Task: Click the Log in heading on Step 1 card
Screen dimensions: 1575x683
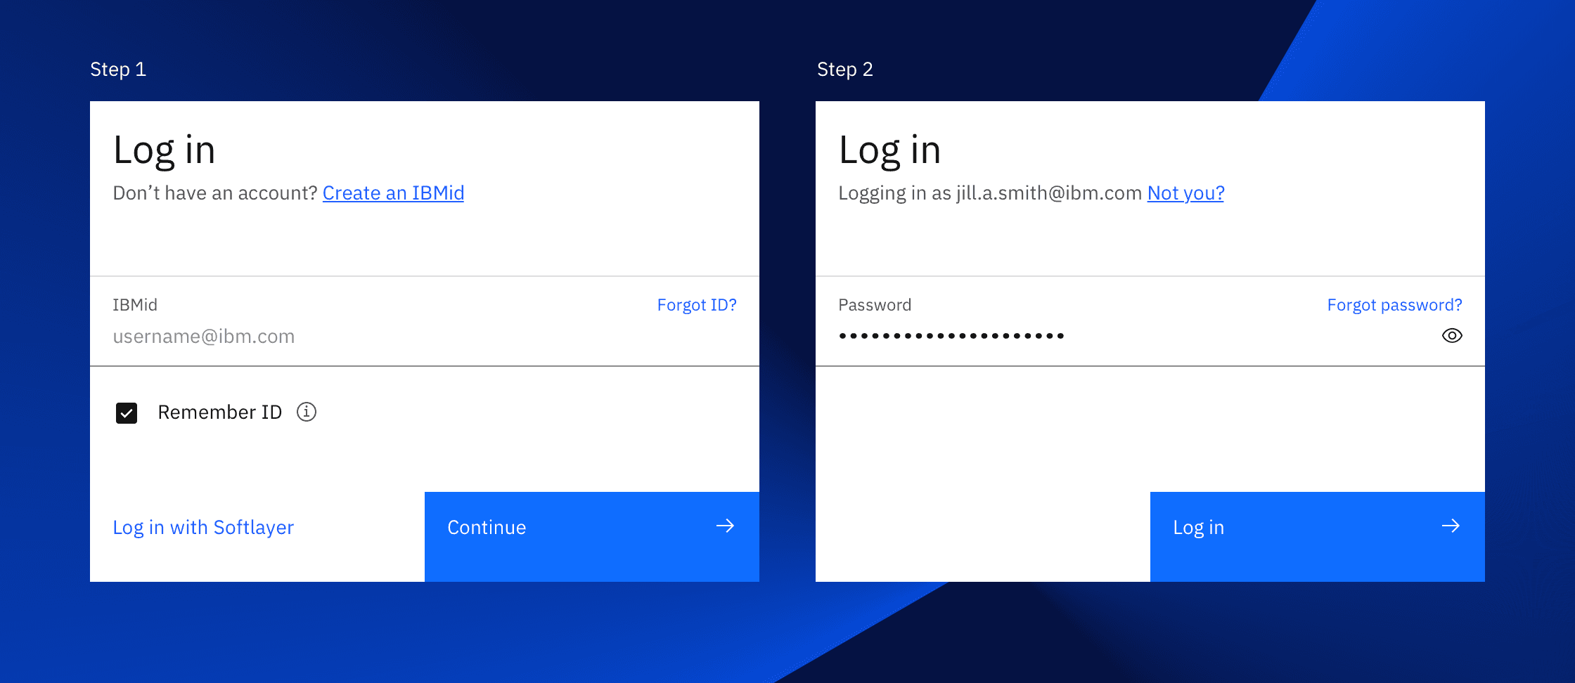Action: [165, 149]
